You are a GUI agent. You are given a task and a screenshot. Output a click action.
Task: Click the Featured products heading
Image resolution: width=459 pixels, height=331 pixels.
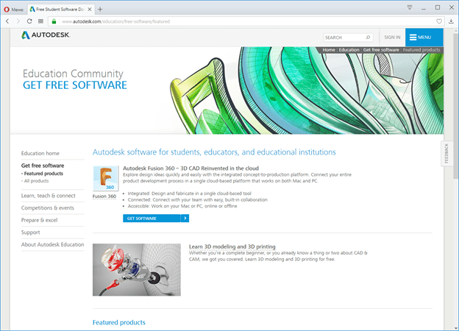point(119,322)
